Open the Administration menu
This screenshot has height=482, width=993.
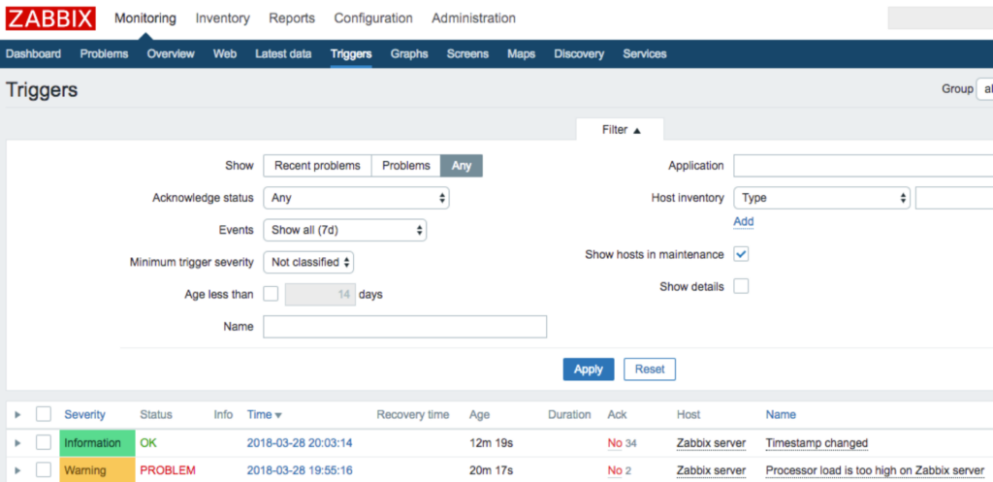tap(473, 18)
